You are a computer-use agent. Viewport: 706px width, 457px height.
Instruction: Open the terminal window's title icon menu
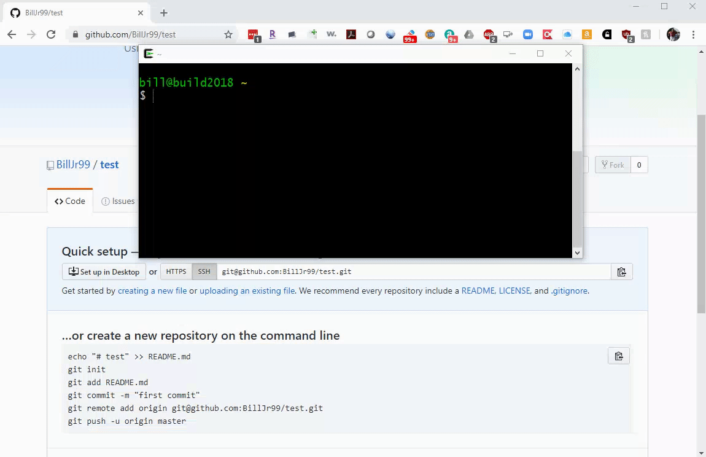click(149, 53)
